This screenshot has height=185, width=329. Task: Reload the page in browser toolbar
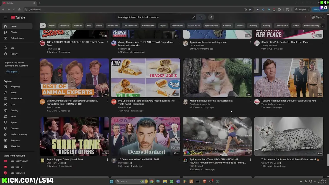pyautogui.click(x=14, y=10)
